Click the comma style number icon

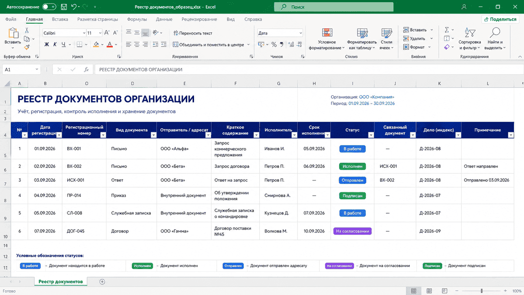282,45
